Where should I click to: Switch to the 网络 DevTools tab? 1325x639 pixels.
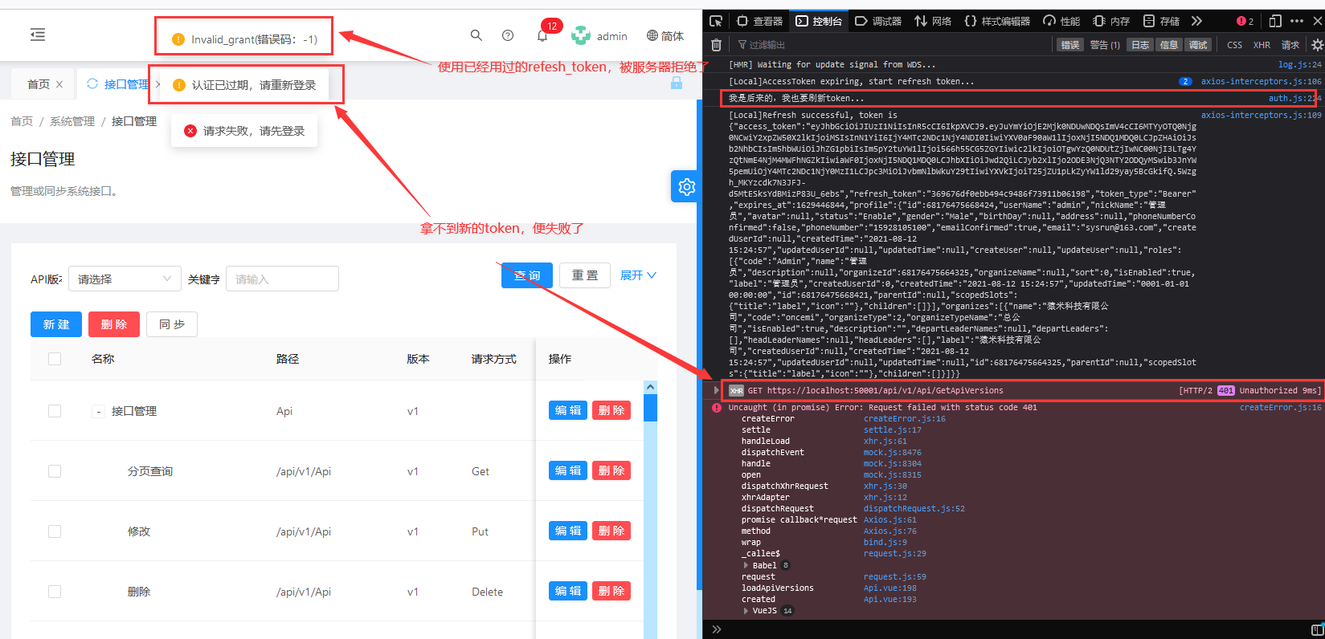pyautogui.click(x=933, y=21)
